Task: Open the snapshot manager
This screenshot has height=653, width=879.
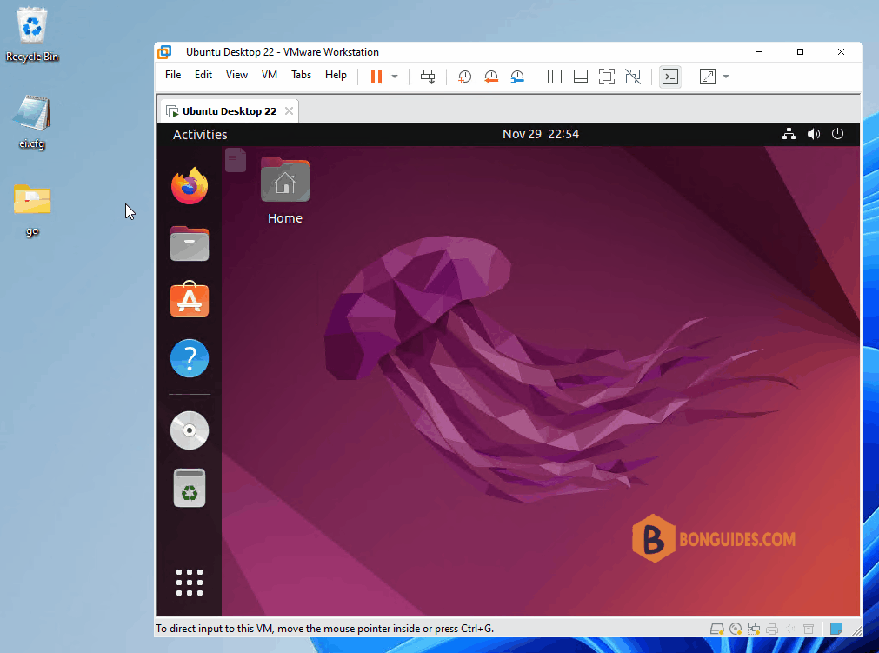Action: point(517,77)
